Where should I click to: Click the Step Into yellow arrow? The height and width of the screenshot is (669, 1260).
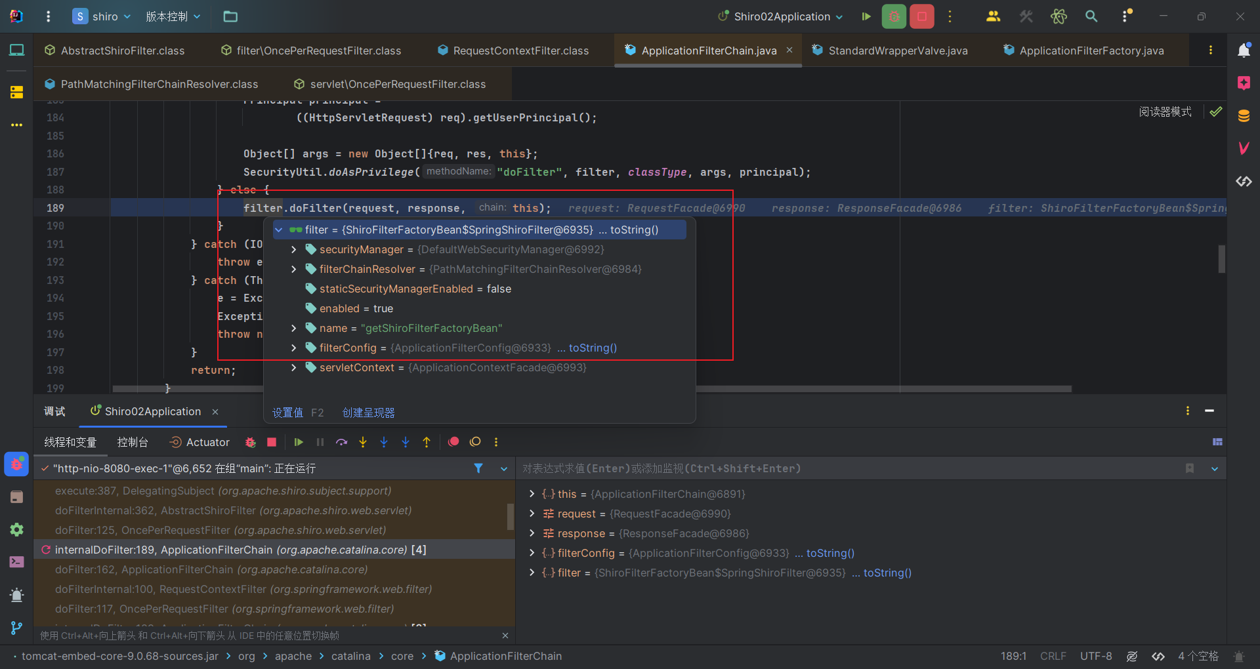363,442
